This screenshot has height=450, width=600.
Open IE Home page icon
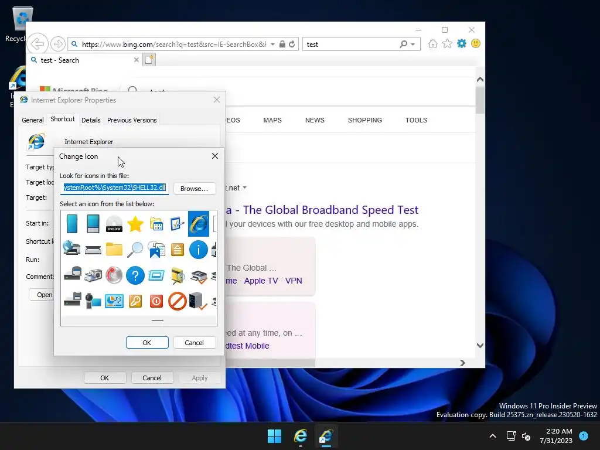tap(433, 43)
